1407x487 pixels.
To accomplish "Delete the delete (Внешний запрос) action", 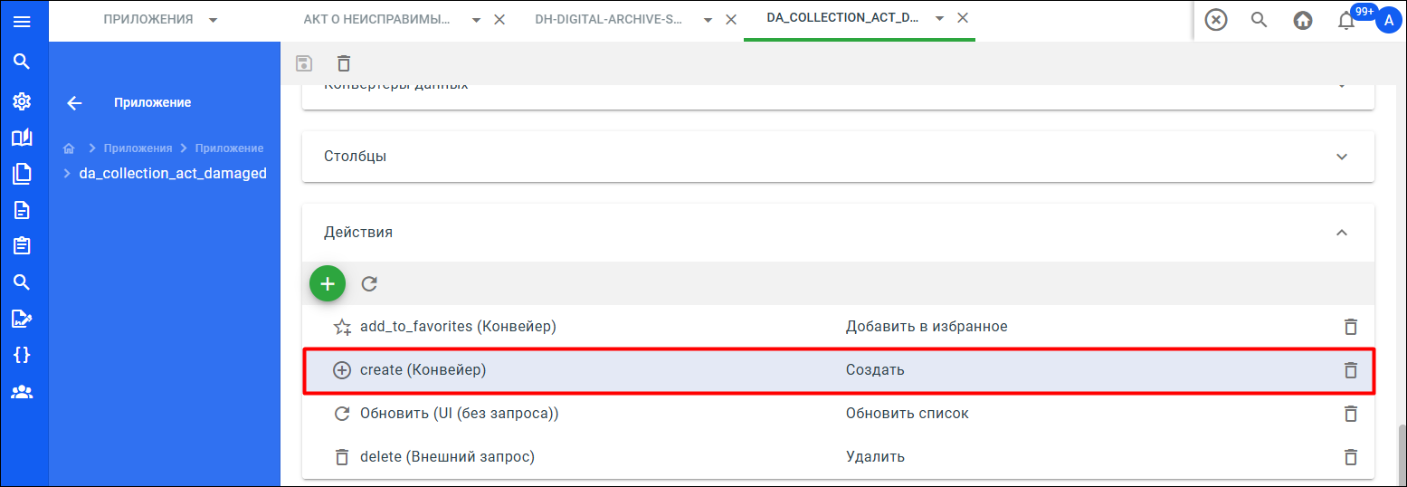I will [x=1351, y=457].
